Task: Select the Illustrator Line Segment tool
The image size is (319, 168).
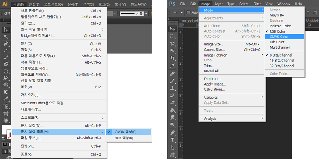Action: (6, 51)
